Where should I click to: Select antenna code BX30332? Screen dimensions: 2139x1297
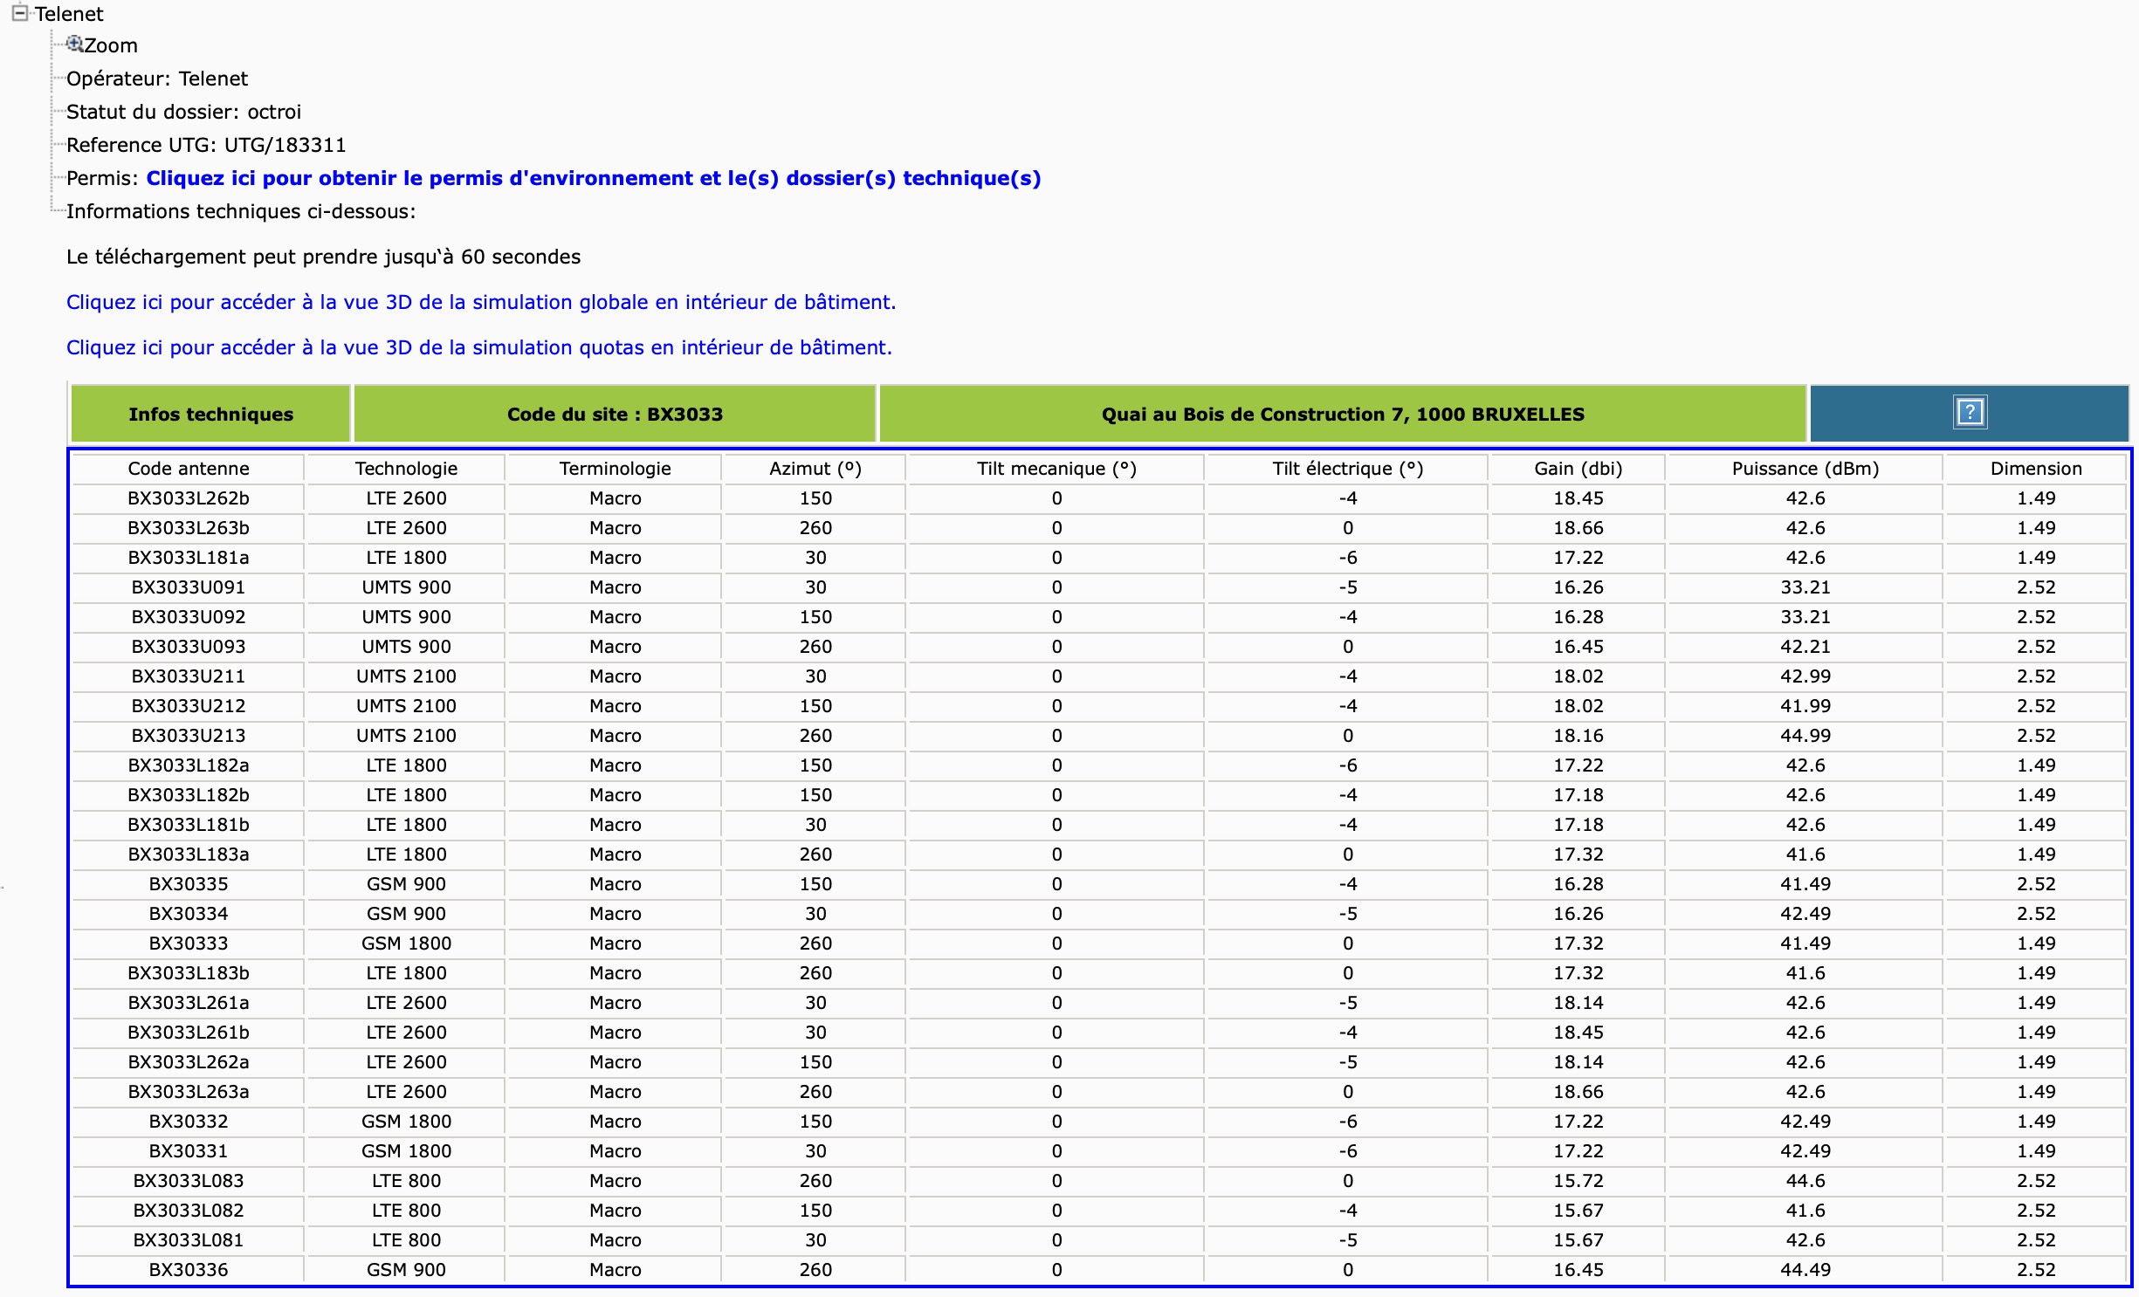[189, 1122]
